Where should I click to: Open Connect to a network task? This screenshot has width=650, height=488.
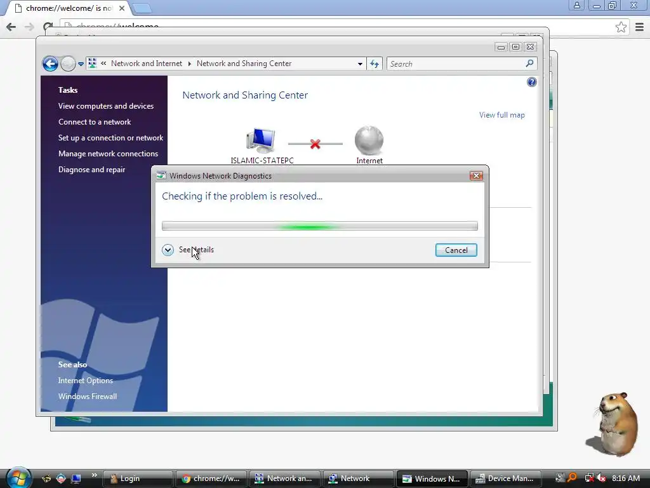coord(95,122)
